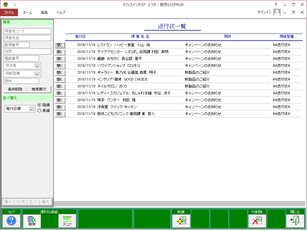Click the application logo in title bar

click(x=5, y=4)
